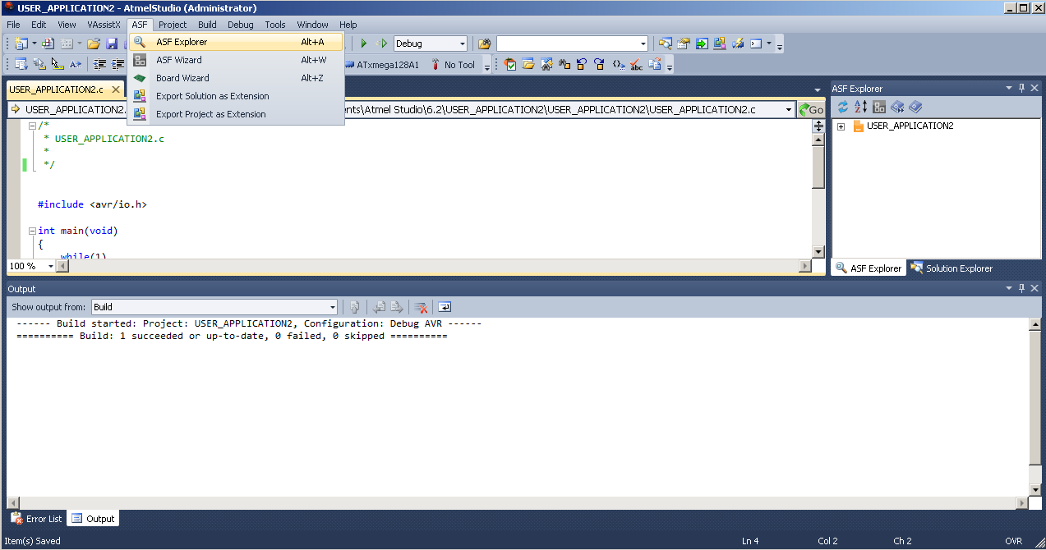Click the editor scrollbar down arrow
Viewport: 1046px width, 550px height.
(x=818, y=252)
